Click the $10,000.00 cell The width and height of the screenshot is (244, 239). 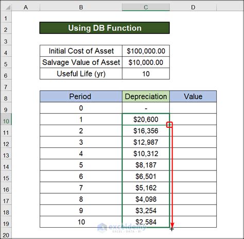tap(146, 62)
